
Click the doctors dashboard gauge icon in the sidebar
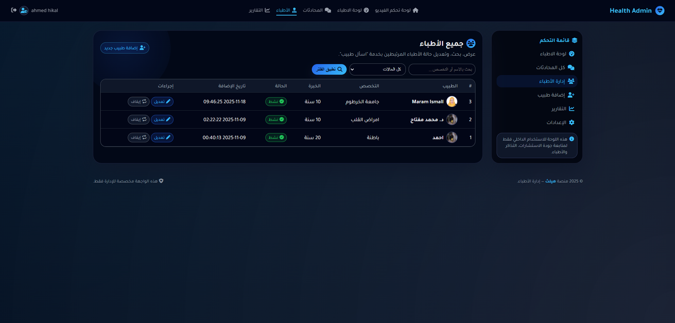pyautogui.click(x=572, y=54)
